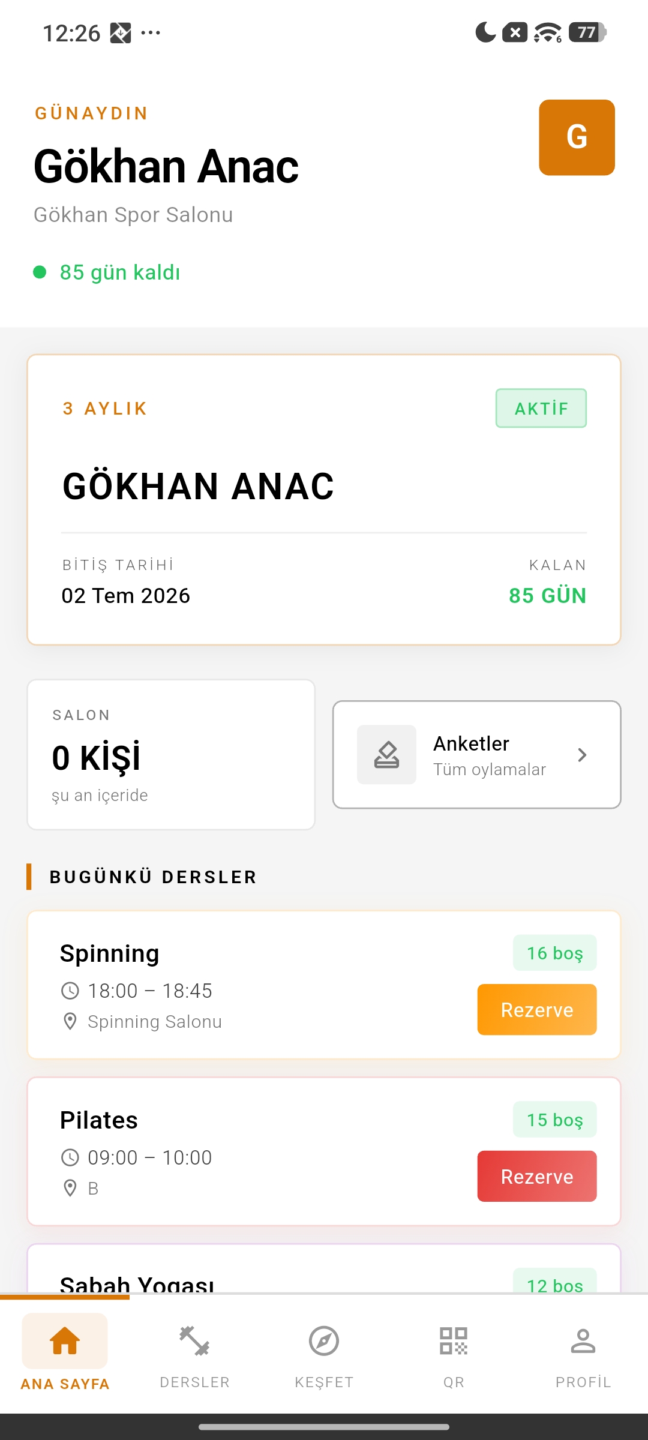The image size is (648, 1440).
Task: Open the QR code scanner icon
Action: point(454,1341)
